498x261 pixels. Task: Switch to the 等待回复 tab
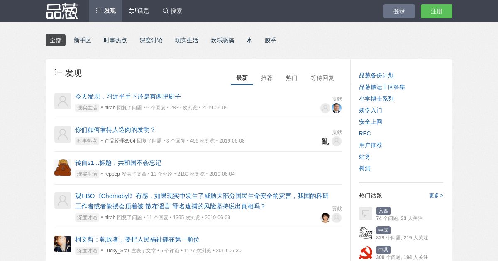(322, 78)
